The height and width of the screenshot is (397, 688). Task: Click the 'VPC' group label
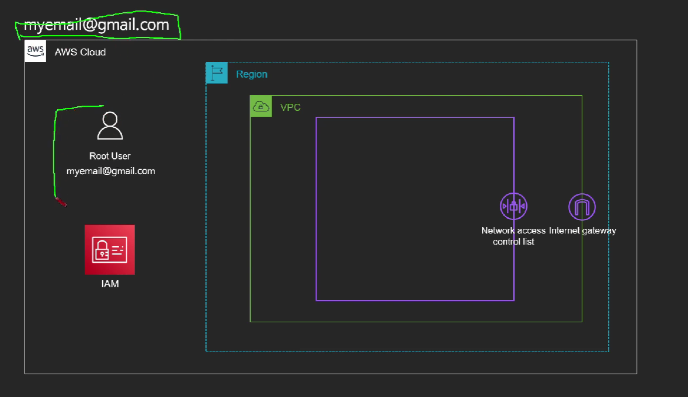290,107
